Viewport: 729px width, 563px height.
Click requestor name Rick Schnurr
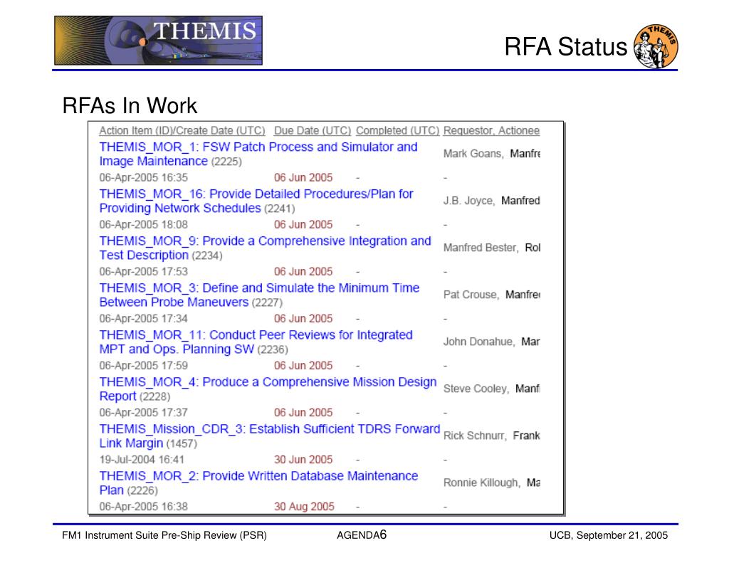coord(475,435)
